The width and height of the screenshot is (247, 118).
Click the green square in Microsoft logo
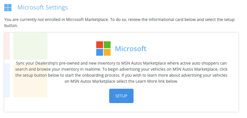107,45
